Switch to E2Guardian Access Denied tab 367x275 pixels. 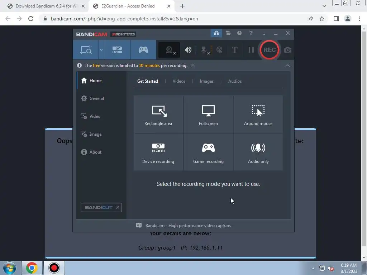(128, 6)
